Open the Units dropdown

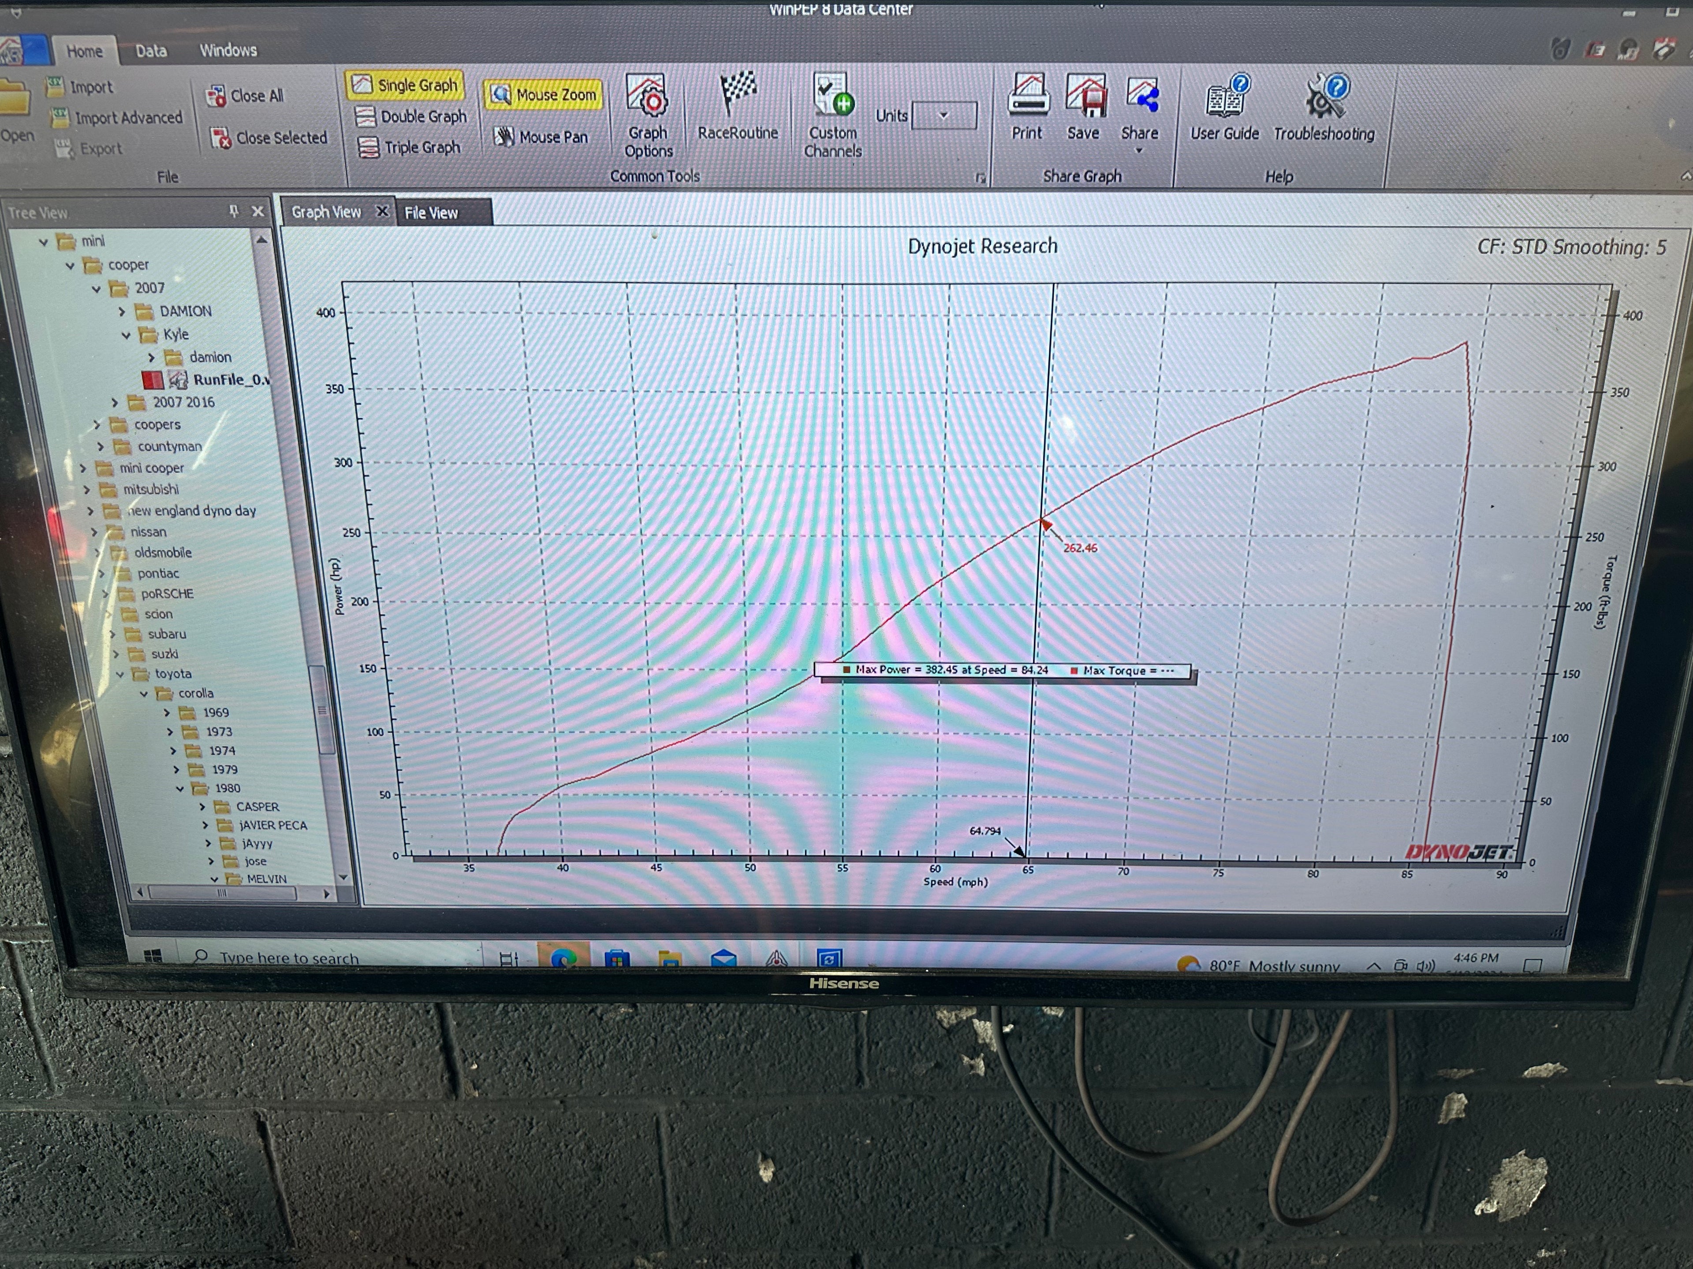click(x=943, y=115)
